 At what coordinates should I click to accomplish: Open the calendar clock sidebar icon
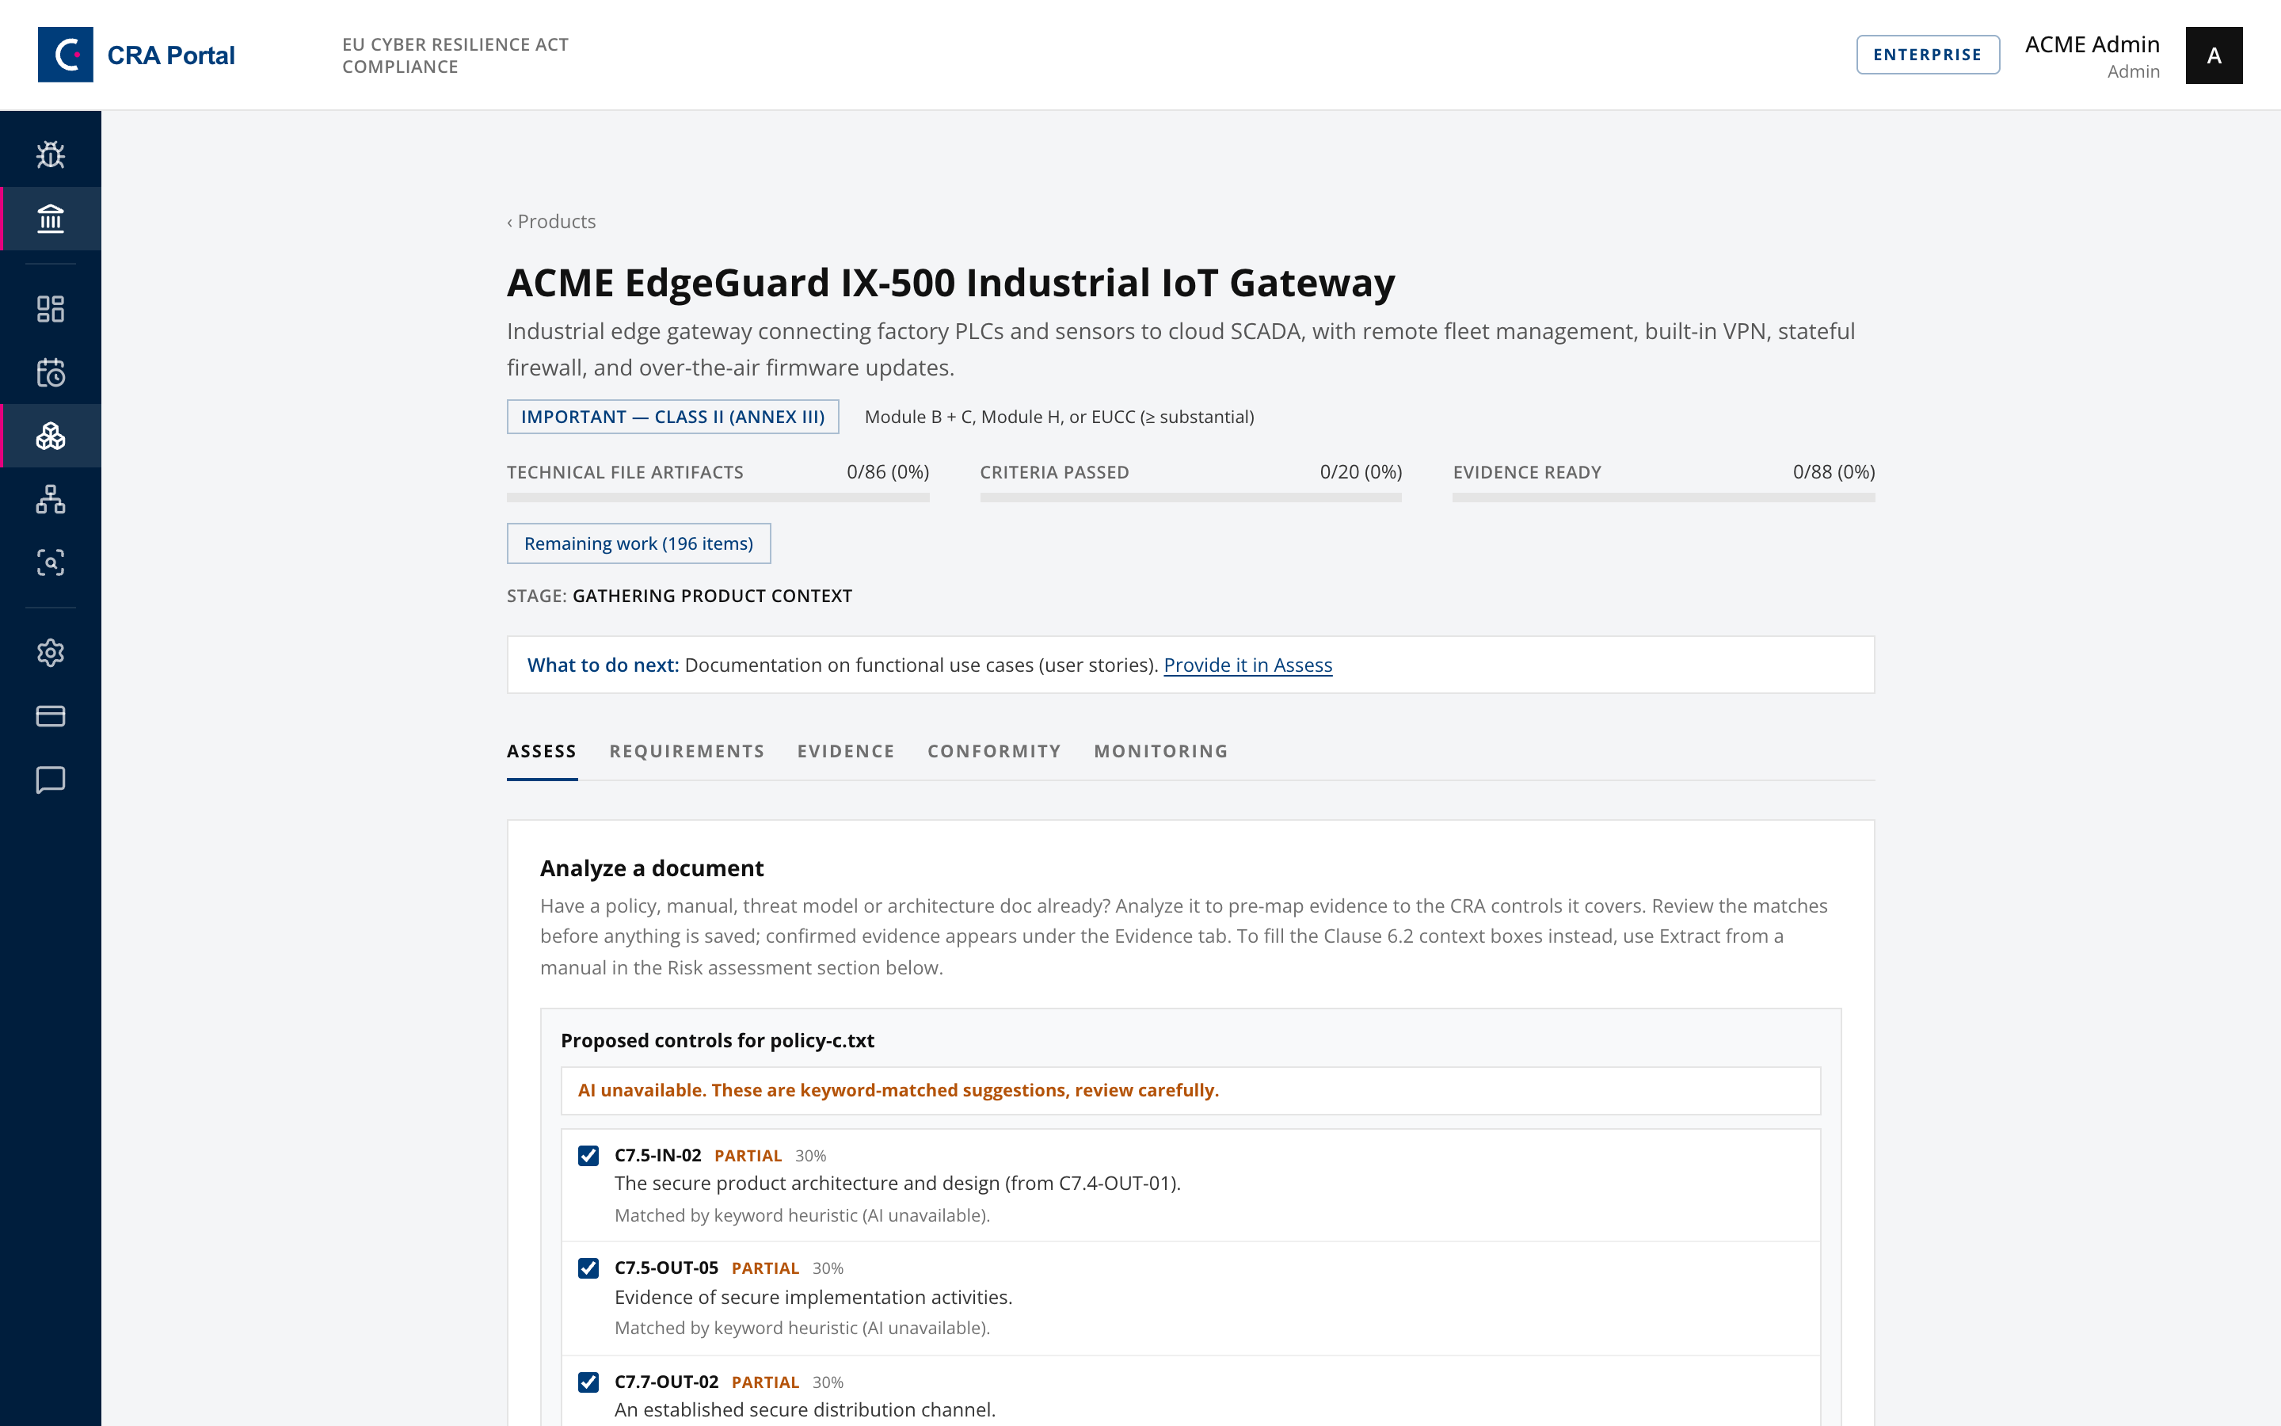[50, 372]
